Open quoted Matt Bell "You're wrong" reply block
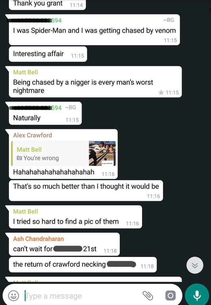Image resolution: width=211 pixels, height=305 pixels. [63, 153]
